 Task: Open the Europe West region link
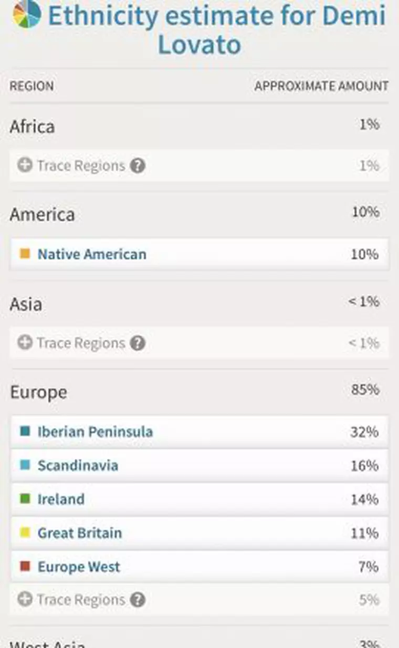[x=79, y=567]
